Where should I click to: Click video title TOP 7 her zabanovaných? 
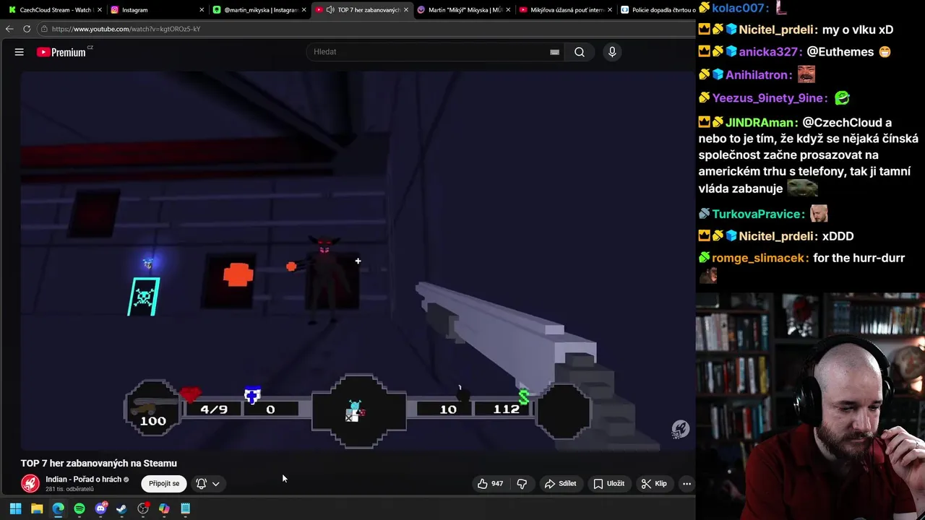pos(98,464)
